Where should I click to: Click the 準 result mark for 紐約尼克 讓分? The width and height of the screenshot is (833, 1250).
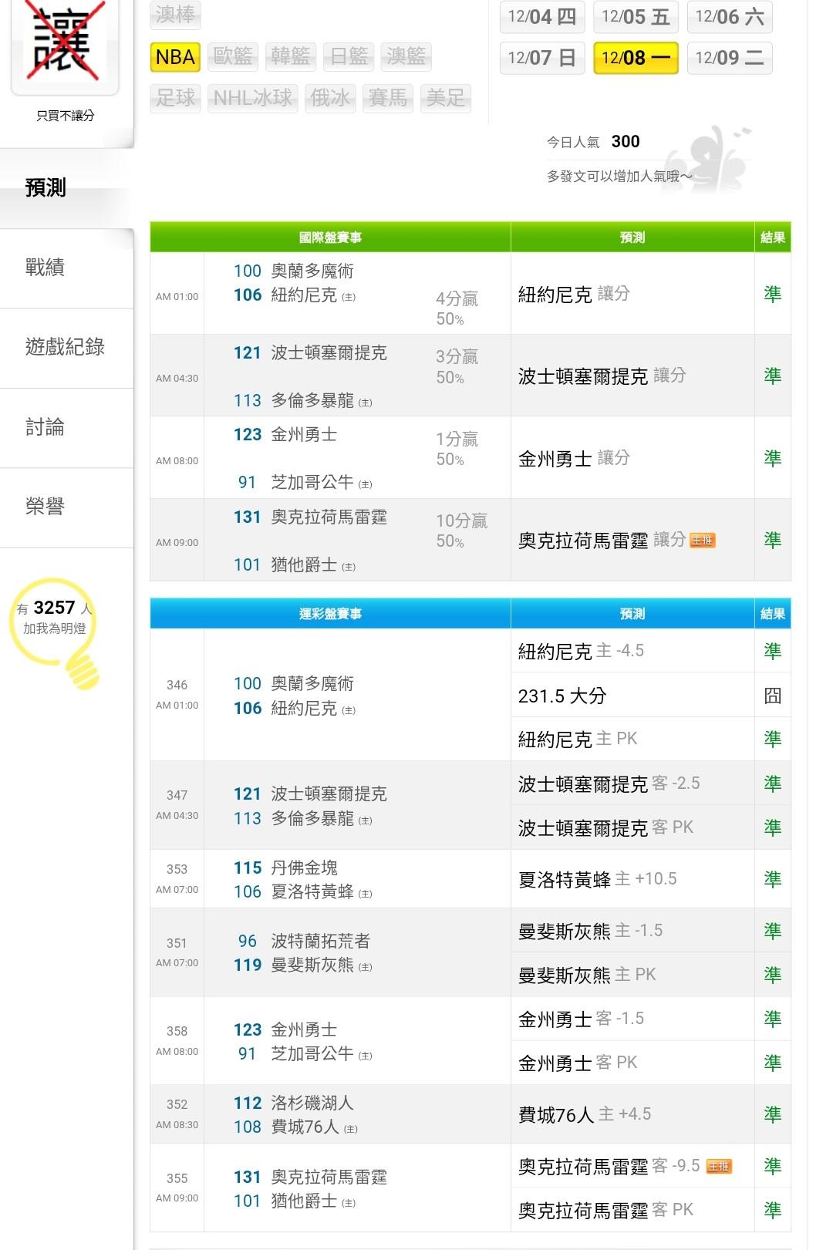(772, 294)
